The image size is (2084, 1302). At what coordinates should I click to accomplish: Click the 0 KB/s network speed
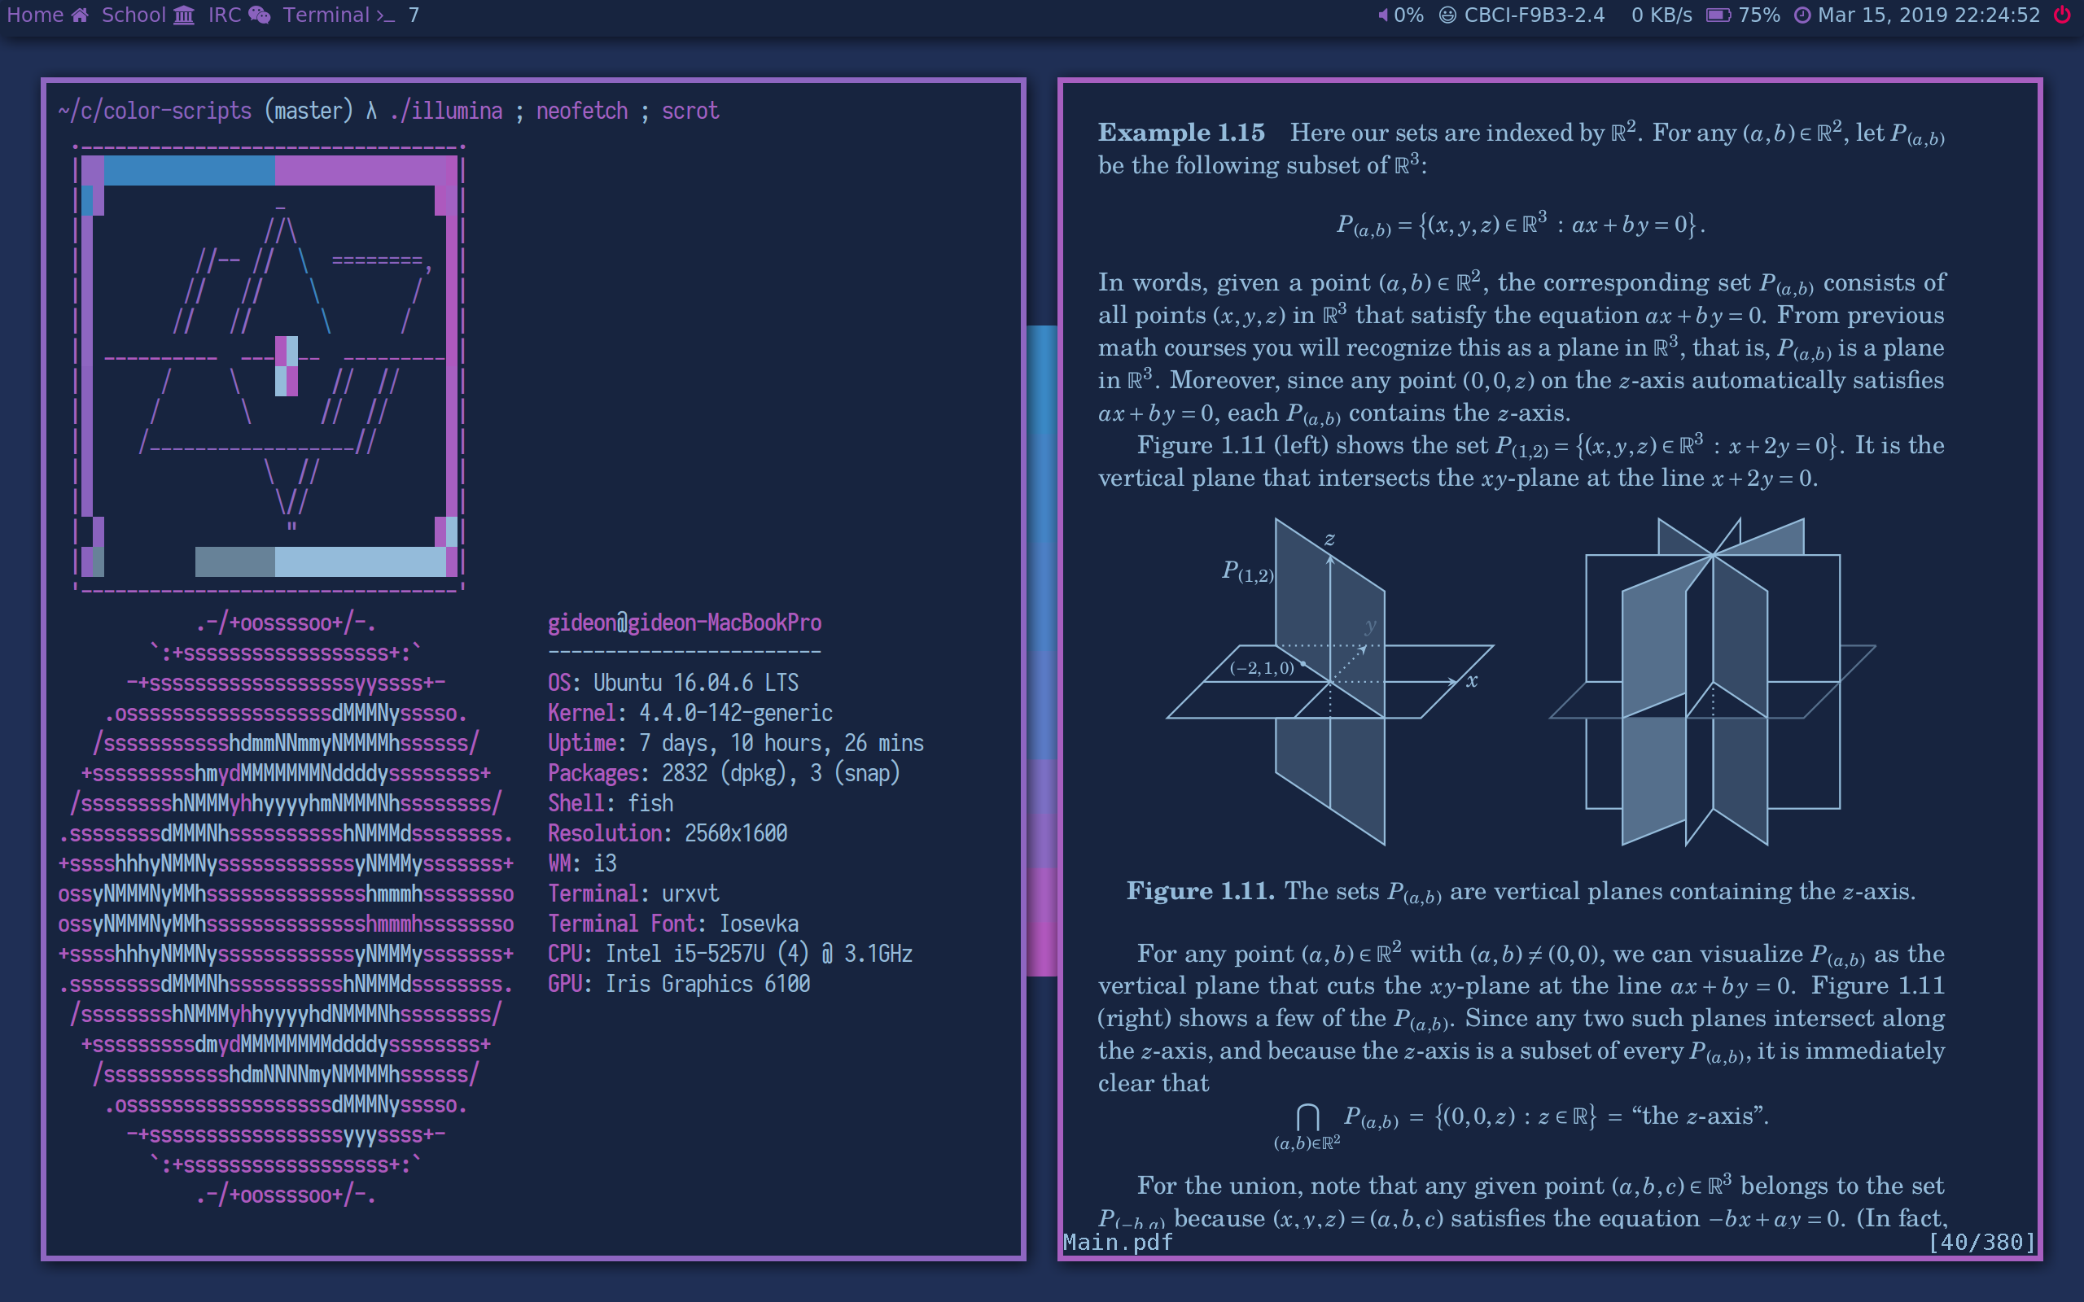click(x=1662, y=15)
